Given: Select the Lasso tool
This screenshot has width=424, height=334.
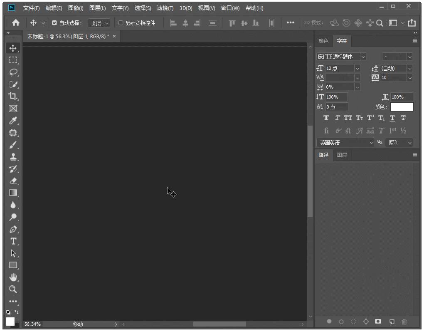Looking at the screenshot, I should tap(13, 72).
